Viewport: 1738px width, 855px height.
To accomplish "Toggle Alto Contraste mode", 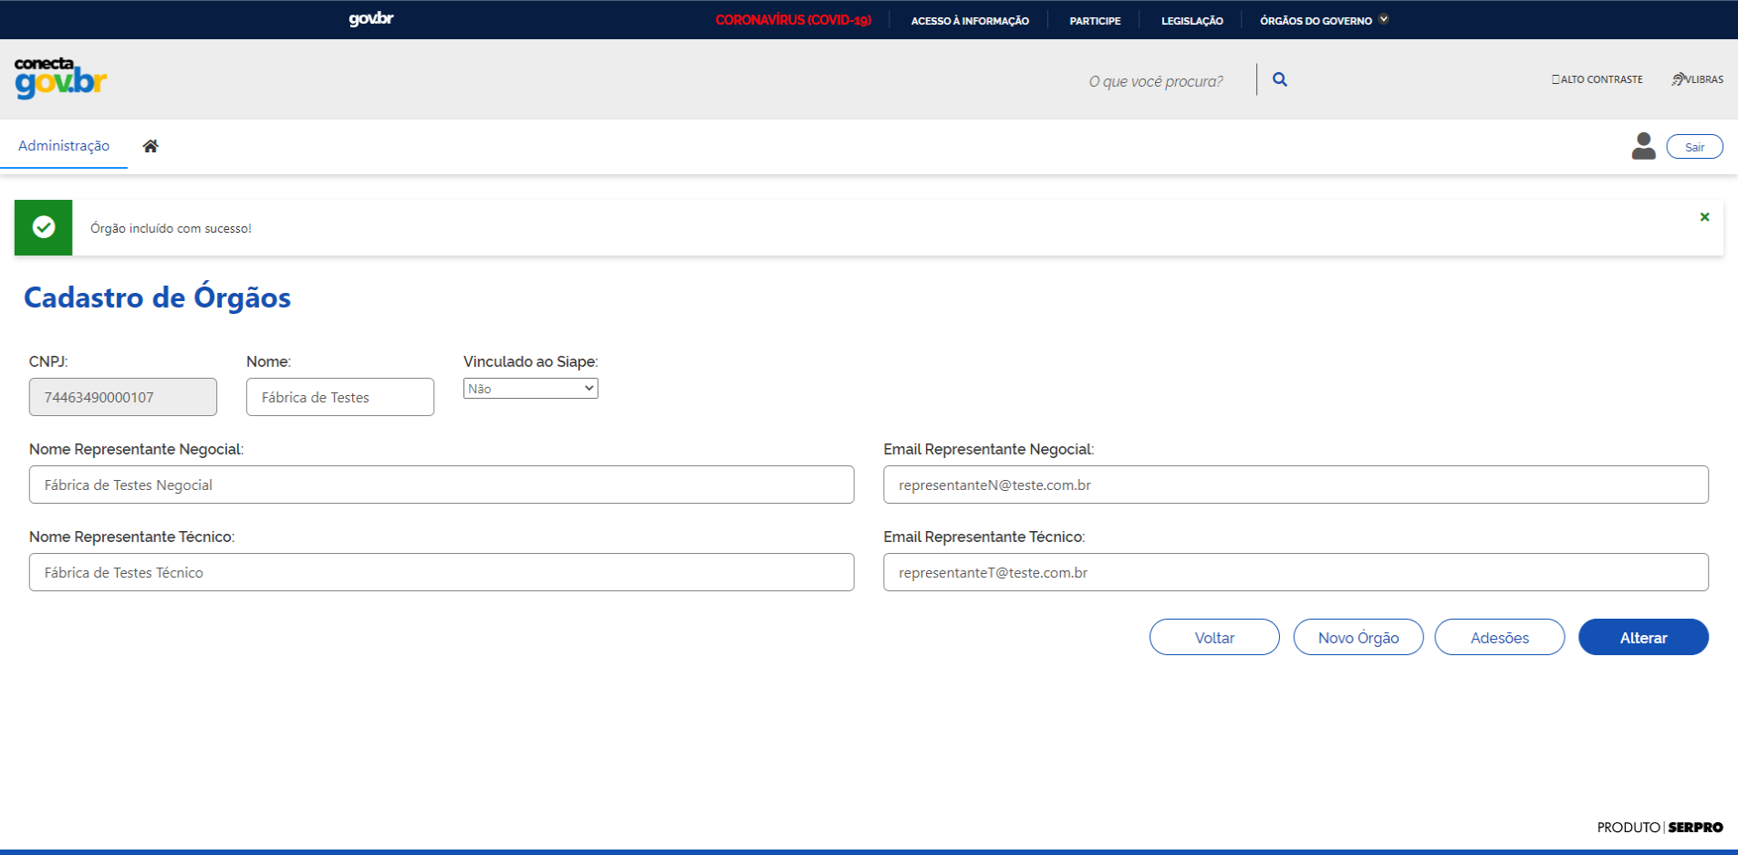I will (x=1597, y=79).
